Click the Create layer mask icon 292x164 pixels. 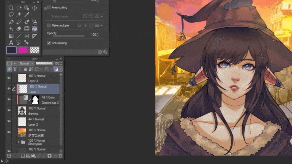49,156
